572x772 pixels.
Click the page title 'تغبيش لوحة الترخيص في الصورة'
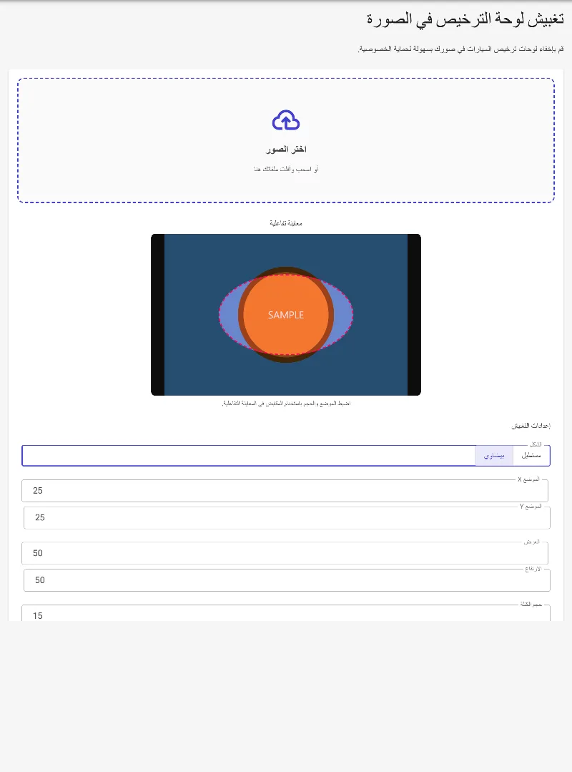tap(465, 19)
